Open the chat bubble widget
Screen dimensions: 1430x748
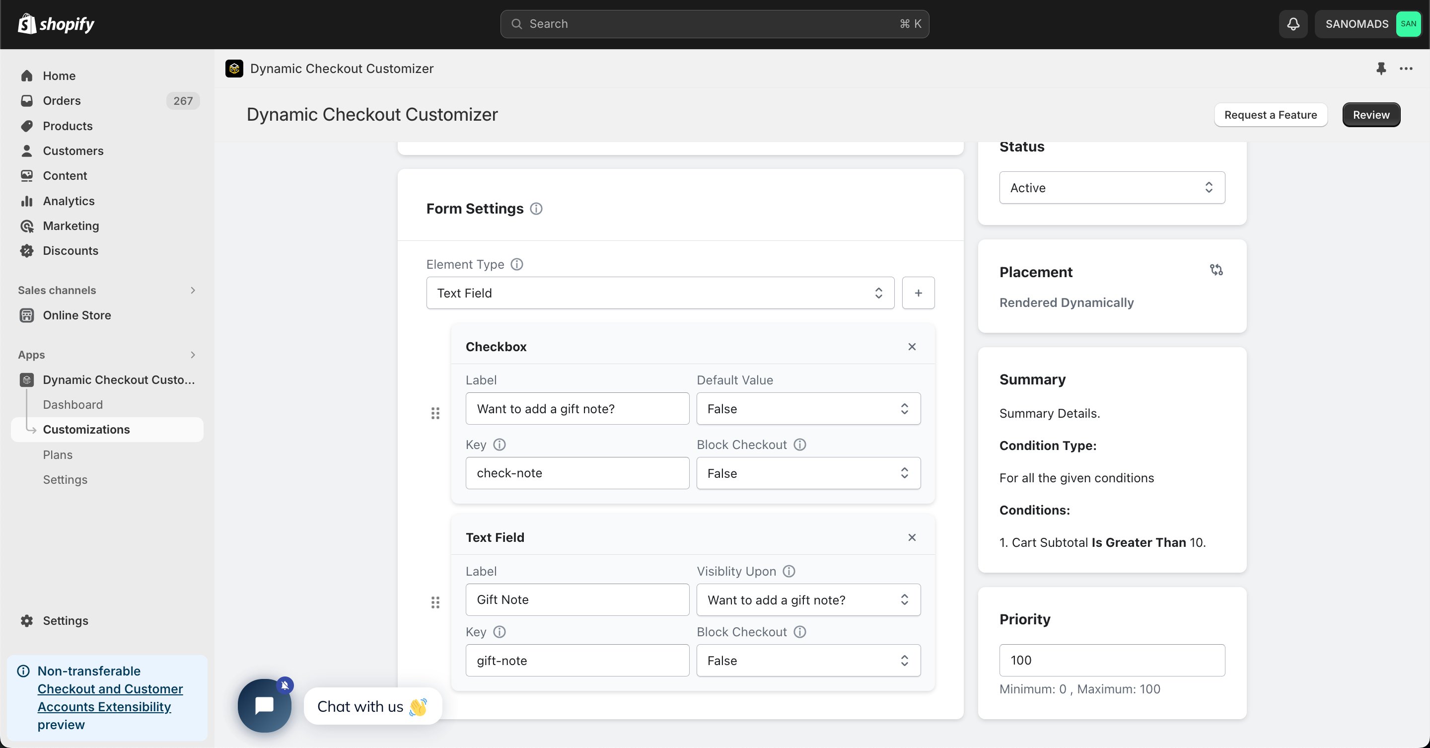[x=264, y=706]
